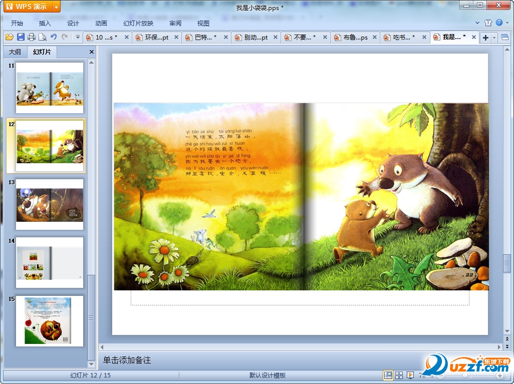Image resolution: width=514 pixels, height=384 pixels.
Task: Switch to Normal view icon in status bar
Action: [x=388, y=375]
